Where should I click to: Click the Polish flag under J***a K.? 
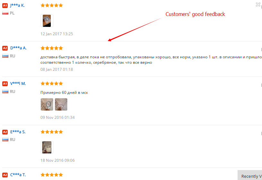point(5,13)
